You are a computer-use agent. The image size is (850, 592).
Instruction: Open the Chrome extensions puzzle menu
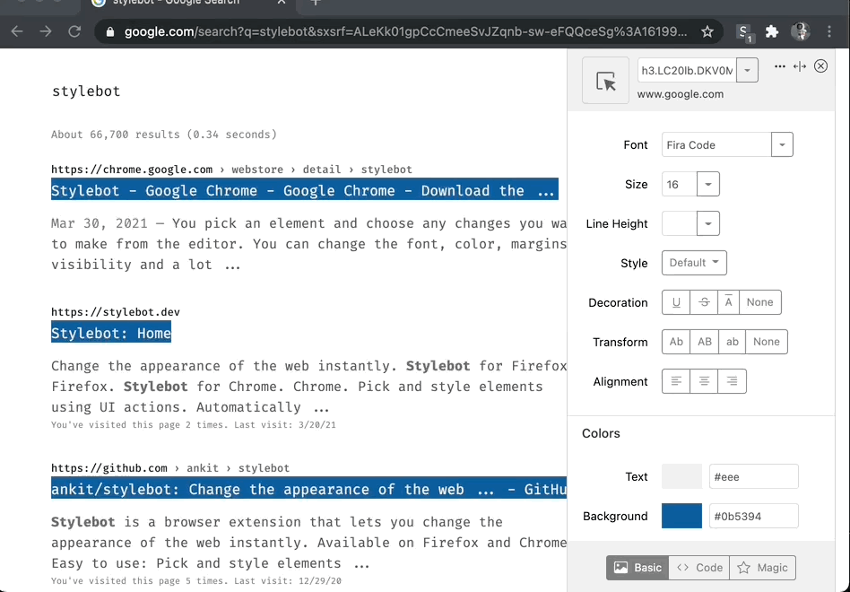[772, 32]
